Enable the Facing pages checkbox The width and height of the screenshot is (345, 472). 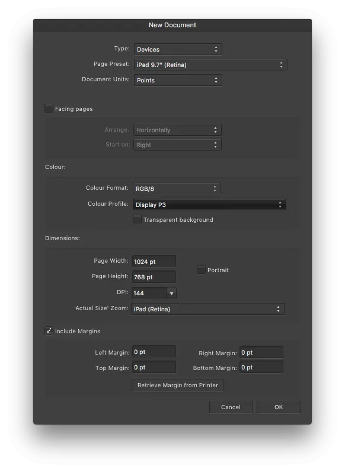tap(49, 109)
